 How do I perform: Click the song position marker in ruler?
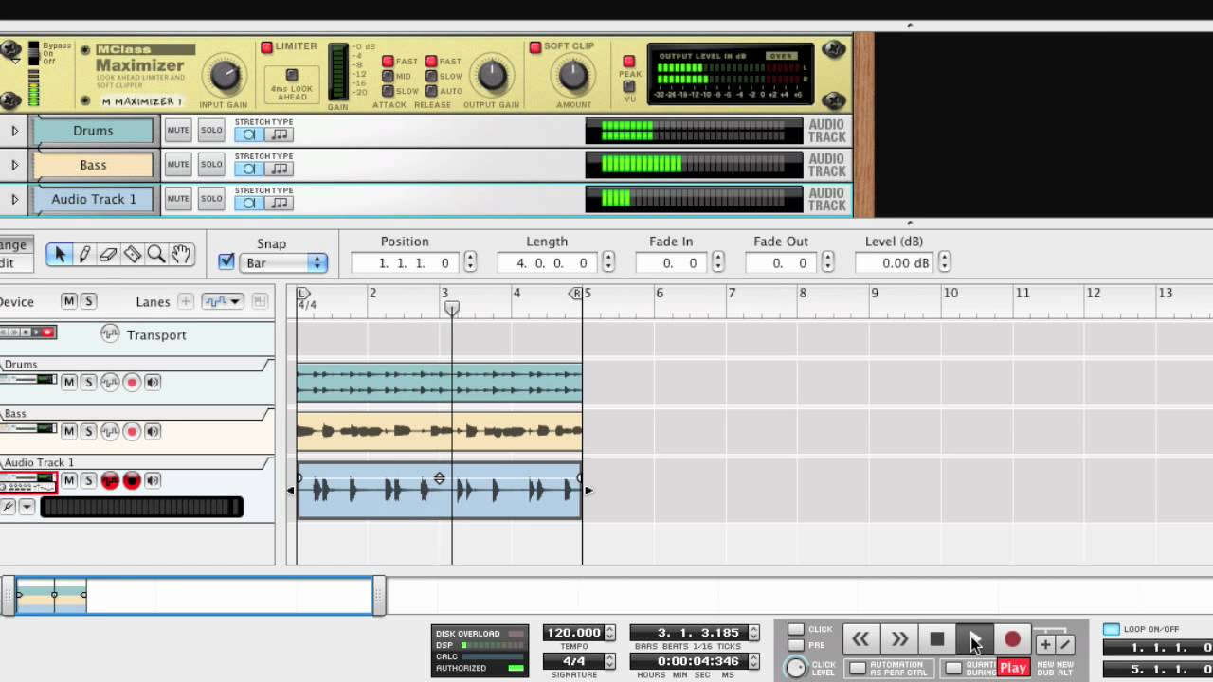pos(452,309)
